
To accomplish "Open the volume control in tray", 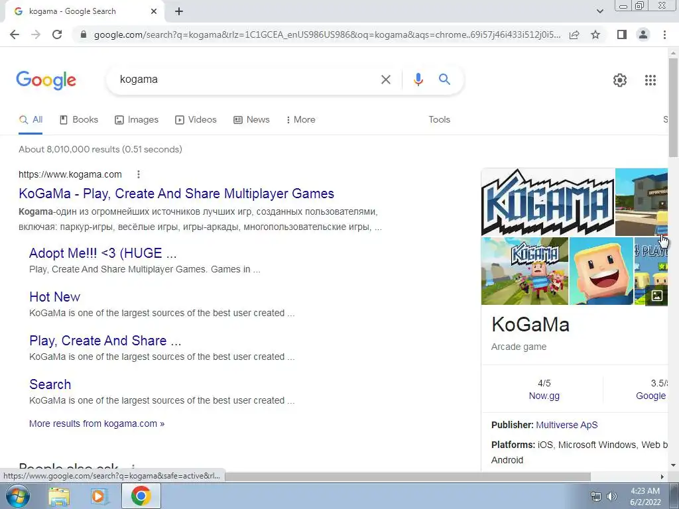I will tap(611, 496).
